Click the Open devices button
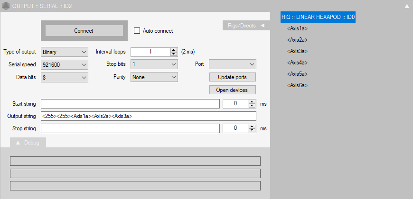The image size is (413, 199). [233, 90]
